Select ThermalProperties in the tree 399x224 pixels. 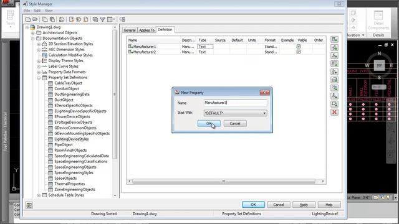click(x=69, y=184)
